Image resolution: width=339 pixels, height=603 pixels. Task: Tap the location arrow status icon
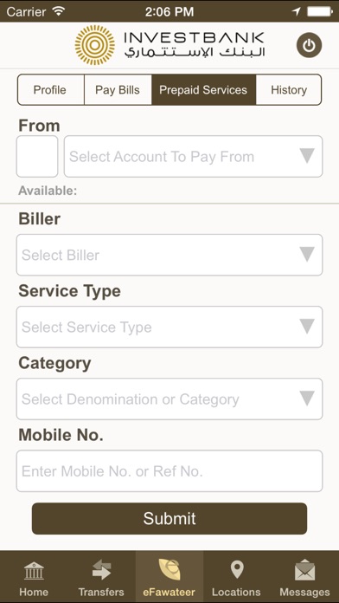tap(296, 11)
